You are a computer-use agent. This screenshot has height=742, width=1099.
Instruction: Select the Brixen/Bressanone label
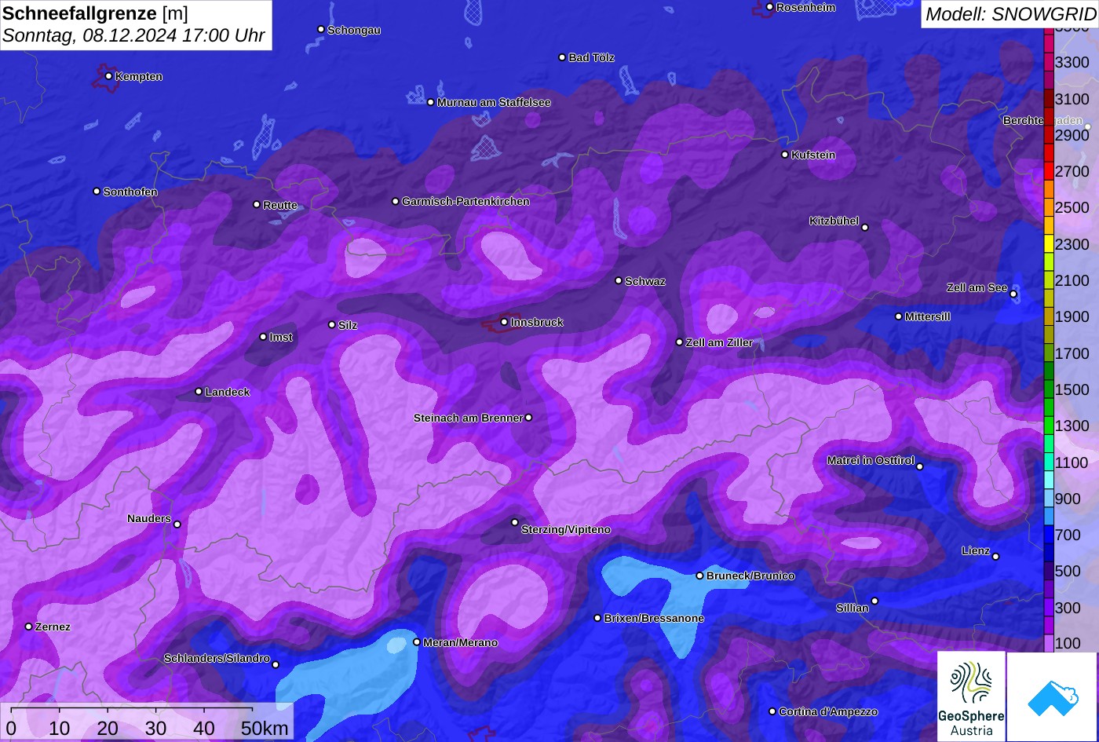pos(654,618)
